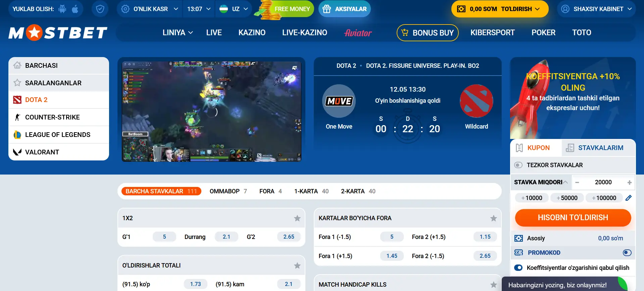
Task: Edit quick stake amounts pencil icon
Action: pos(629,198)
